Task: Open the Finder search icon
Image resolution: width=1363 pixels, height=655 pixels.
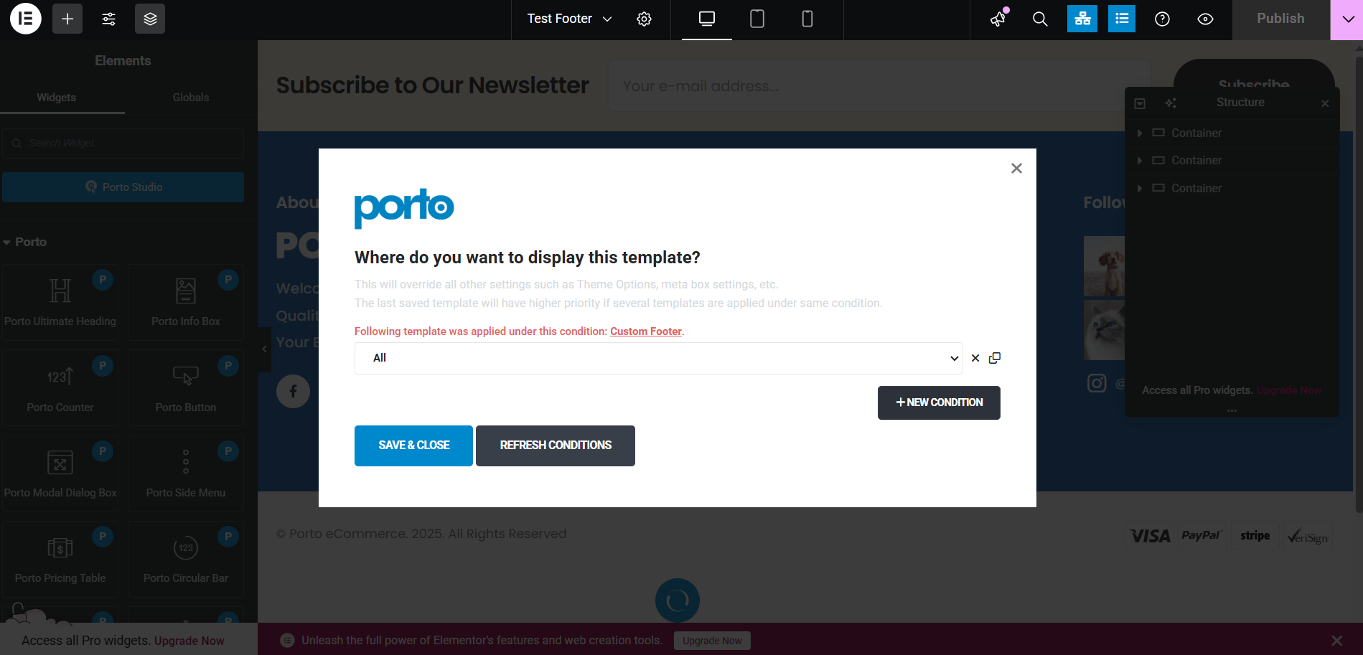Action: pyautogui.click(x=1040, y=19)
